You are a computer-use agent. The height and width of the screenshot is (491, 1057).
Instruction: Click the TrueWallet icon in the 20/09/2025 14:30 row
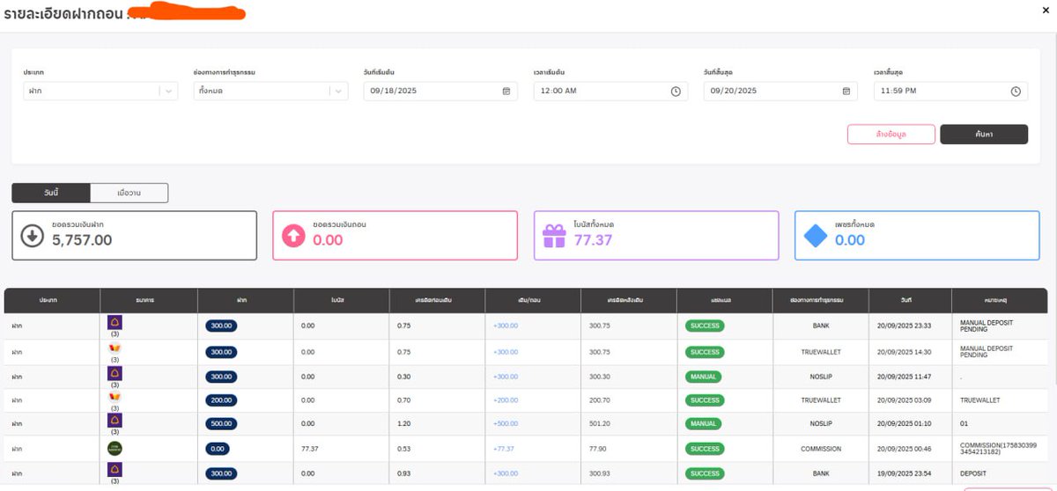point(115,348)
